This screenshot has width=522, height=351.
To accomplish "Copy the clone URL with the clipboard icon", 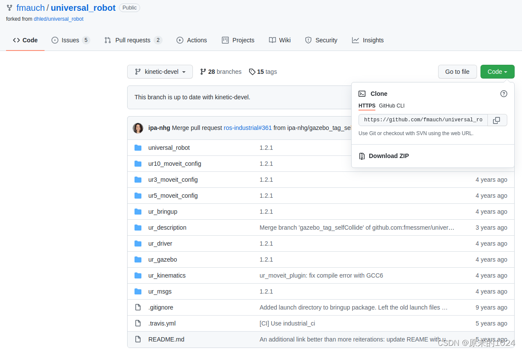I will (x=497, y=120).
